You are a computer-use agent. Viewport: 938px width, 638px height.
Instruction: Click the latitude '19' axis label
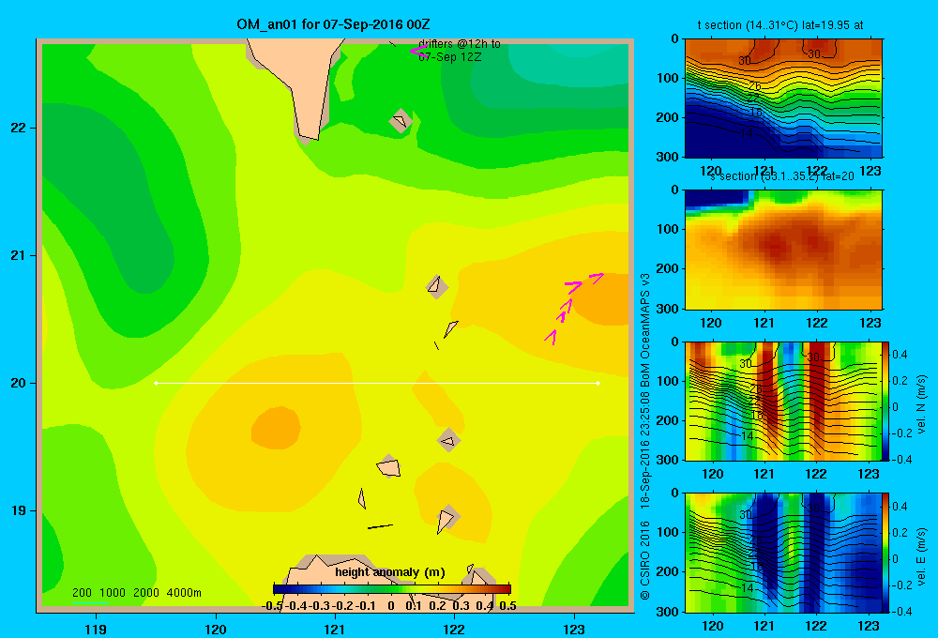point(18,510)
